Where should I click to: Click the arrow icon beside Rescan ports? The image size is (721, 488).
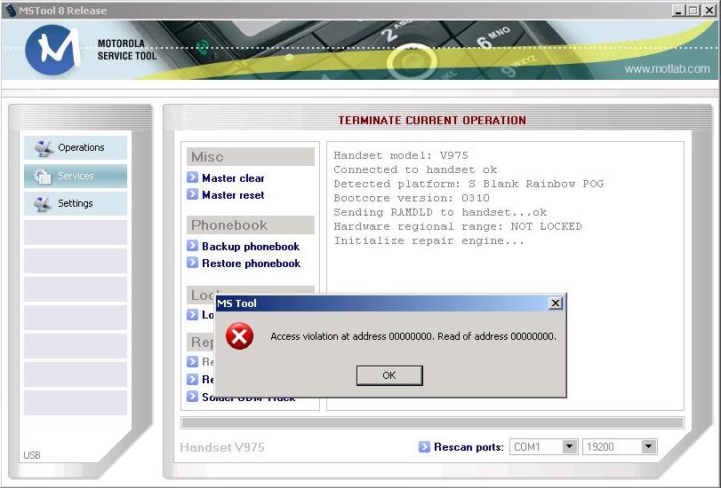(x=424, y=446)
